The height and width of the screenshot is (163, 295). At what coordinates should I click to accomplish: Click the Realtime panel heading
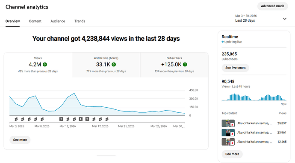tap(230, 37)
